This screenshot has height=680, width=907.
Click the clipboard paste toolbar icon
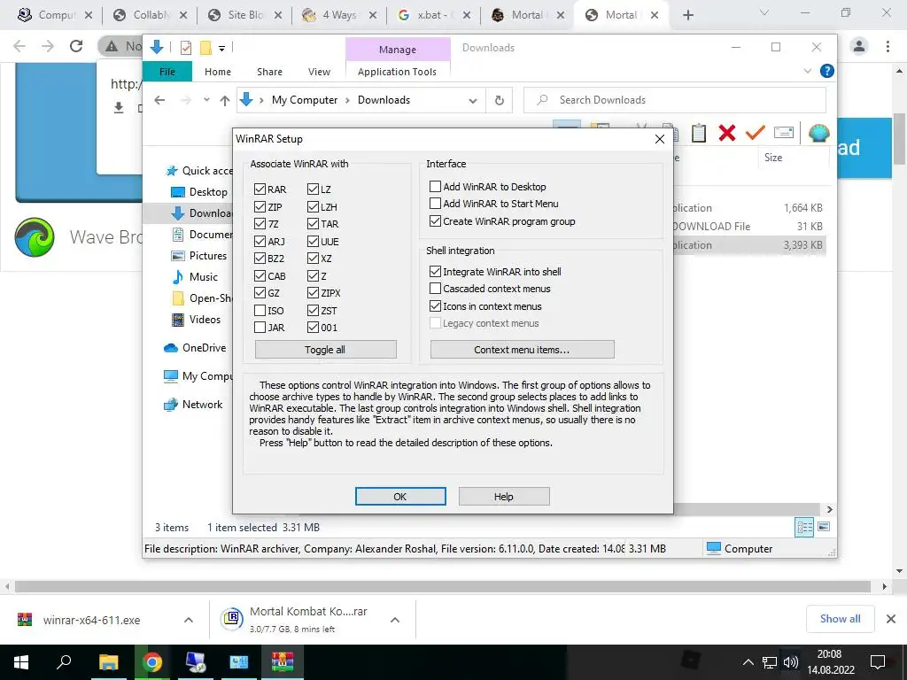pos(699,133)
